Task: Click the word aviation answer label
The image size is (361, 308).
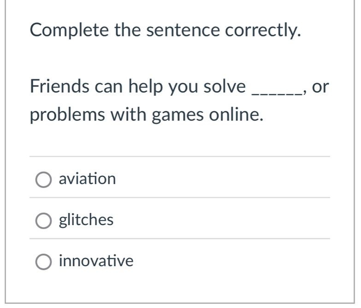Action: click(87, 179)
